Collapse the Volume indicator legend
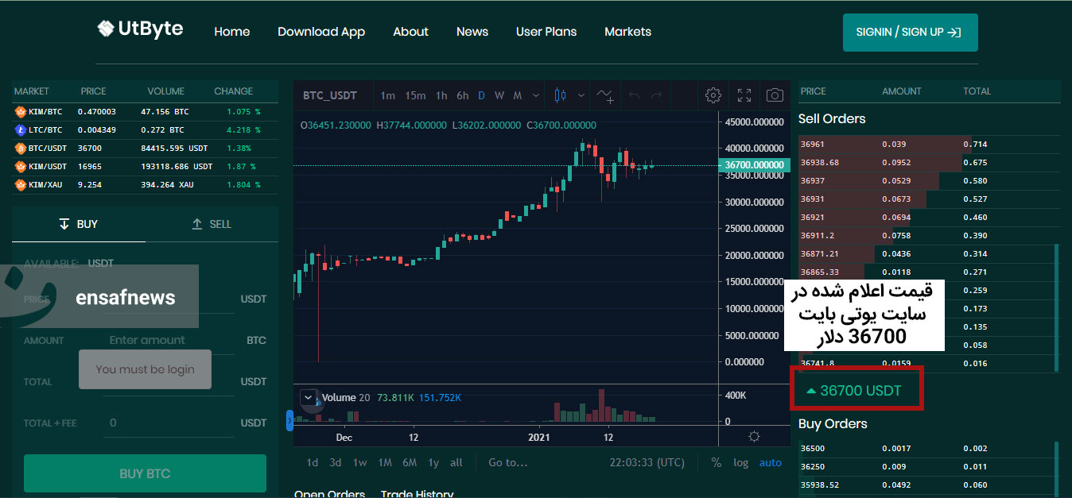The width and height of the screenshot is (1072, 498). (x=308, y=397)
